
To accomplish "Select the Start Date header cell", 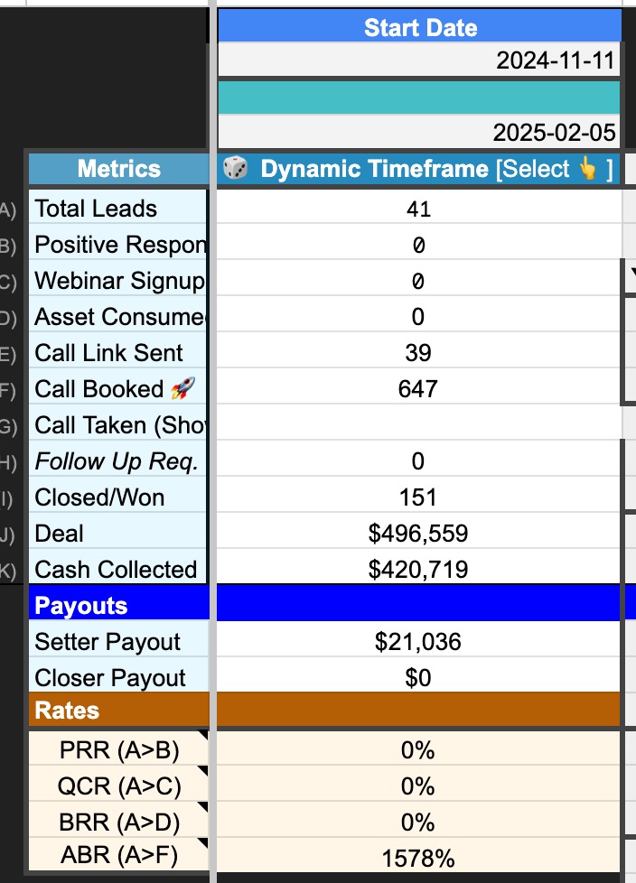I will [419, 26].
